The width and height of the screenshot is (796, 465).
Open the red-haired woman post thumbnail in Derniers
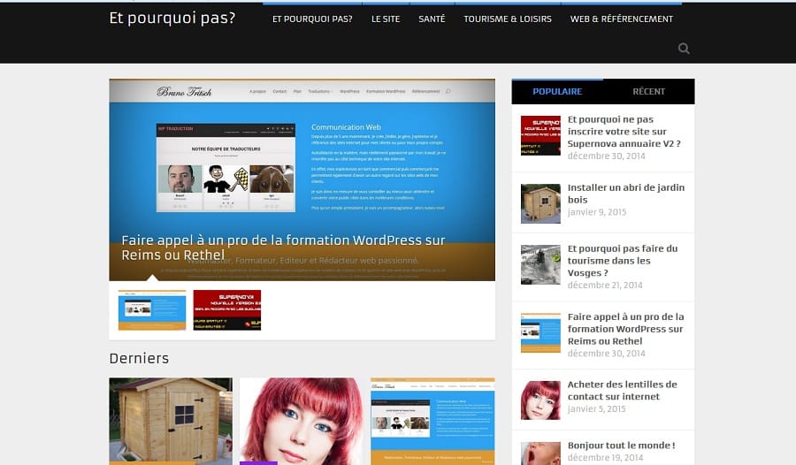point(301,420)
